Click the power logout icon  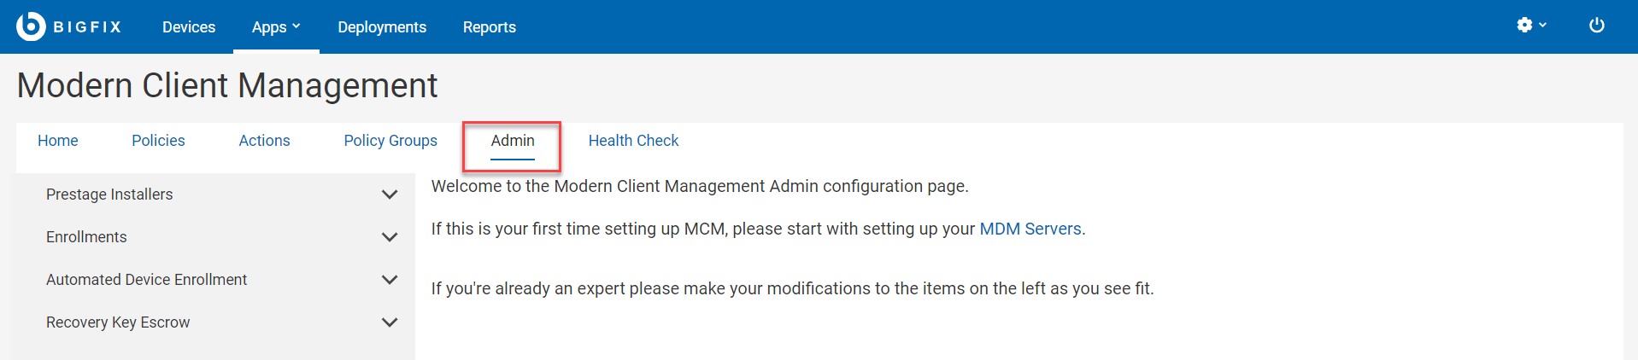click(x=1596, y=26)
